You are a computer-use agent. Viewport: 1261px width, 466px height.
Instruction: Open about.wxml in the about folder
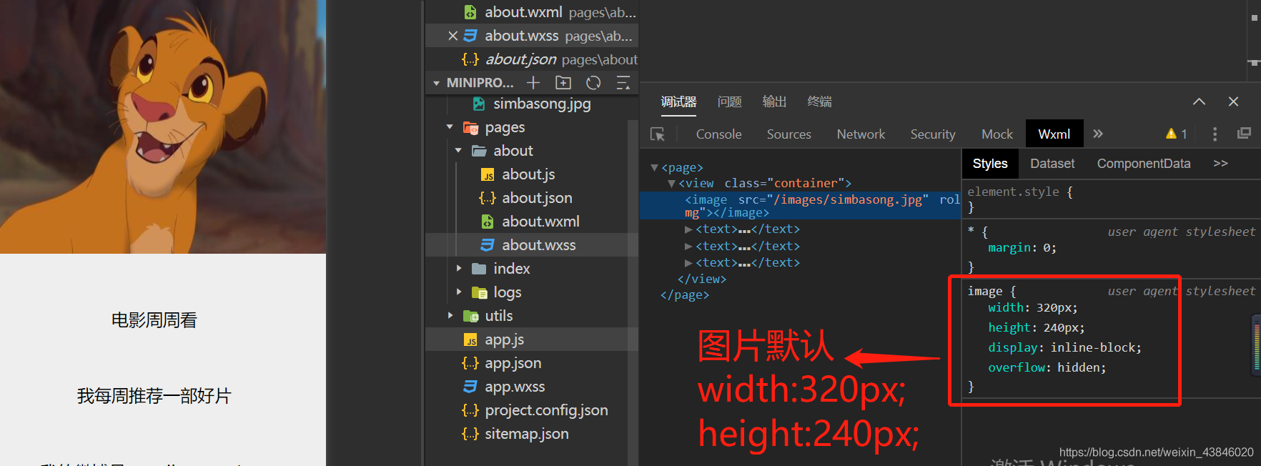point(540,222)
